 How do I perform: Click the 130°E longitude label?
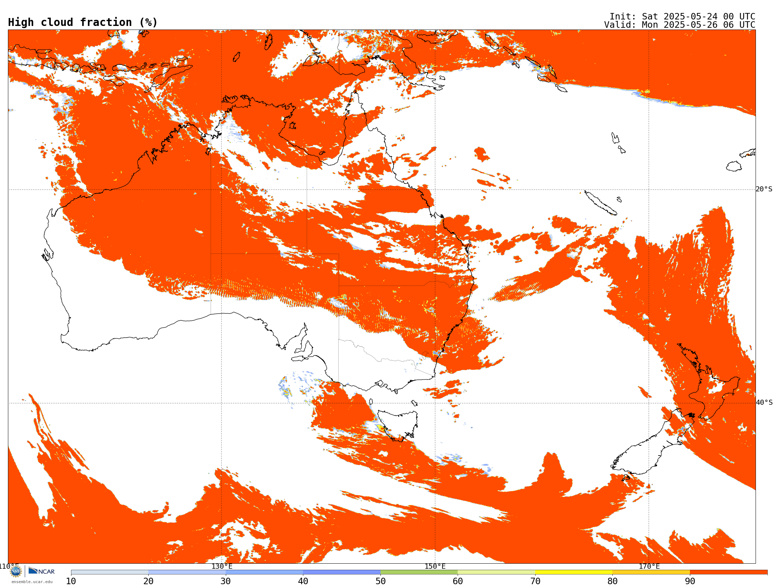[x=222, y=566]
